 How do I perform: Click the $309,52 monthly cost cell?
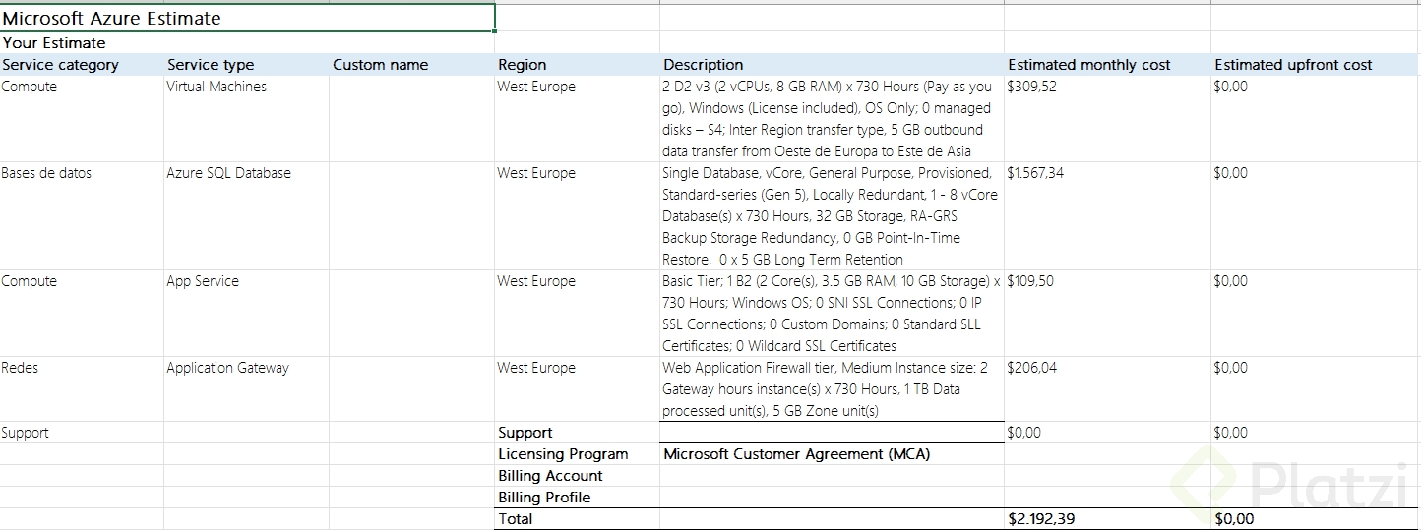pyautogui.click(x=1032, y=87)
